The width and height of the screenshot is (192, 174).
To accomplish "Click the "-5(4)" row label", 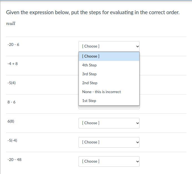I will click(11, 83).
